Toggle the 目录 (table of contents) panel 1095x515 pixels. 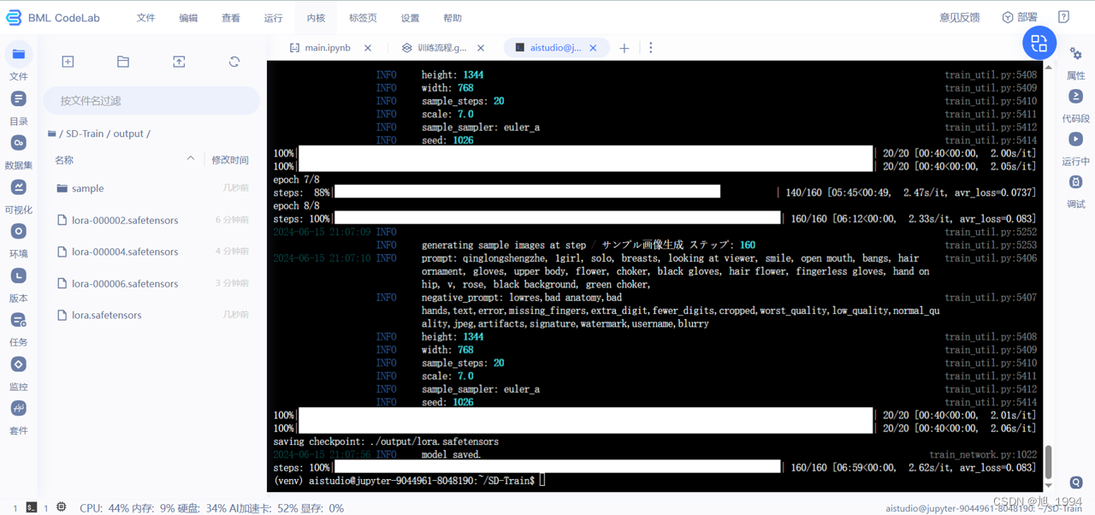pyautogui.click(x=18, y=98)
